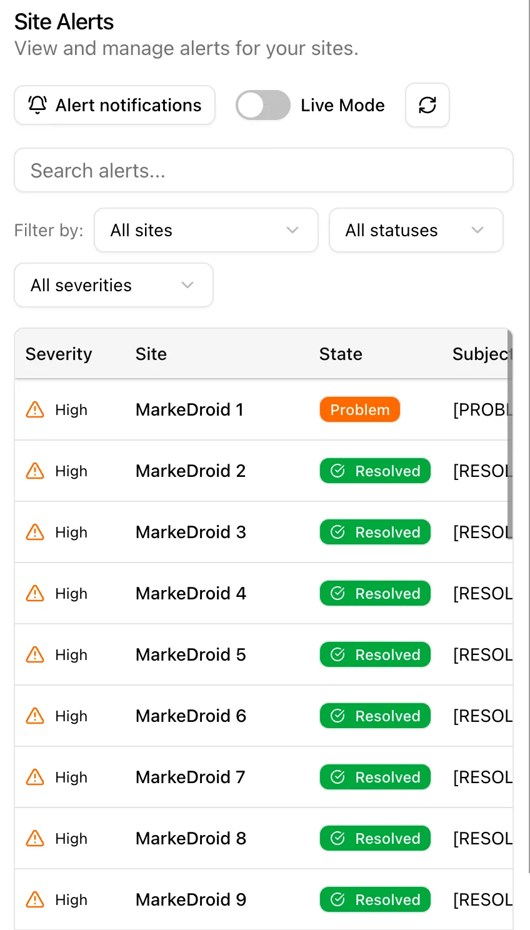Click checkmark icon in MarkeDroid 2 Resolved badge
Image resolution: width=530 pixels, height=930 pixels.
click(337, 471)
